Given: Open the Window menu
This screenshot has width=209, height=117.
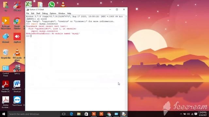Looking at the screenshot, I should coord(62,13).
